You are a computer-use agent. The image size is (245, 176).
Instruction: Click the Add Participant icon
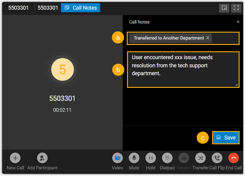point(42,158)
